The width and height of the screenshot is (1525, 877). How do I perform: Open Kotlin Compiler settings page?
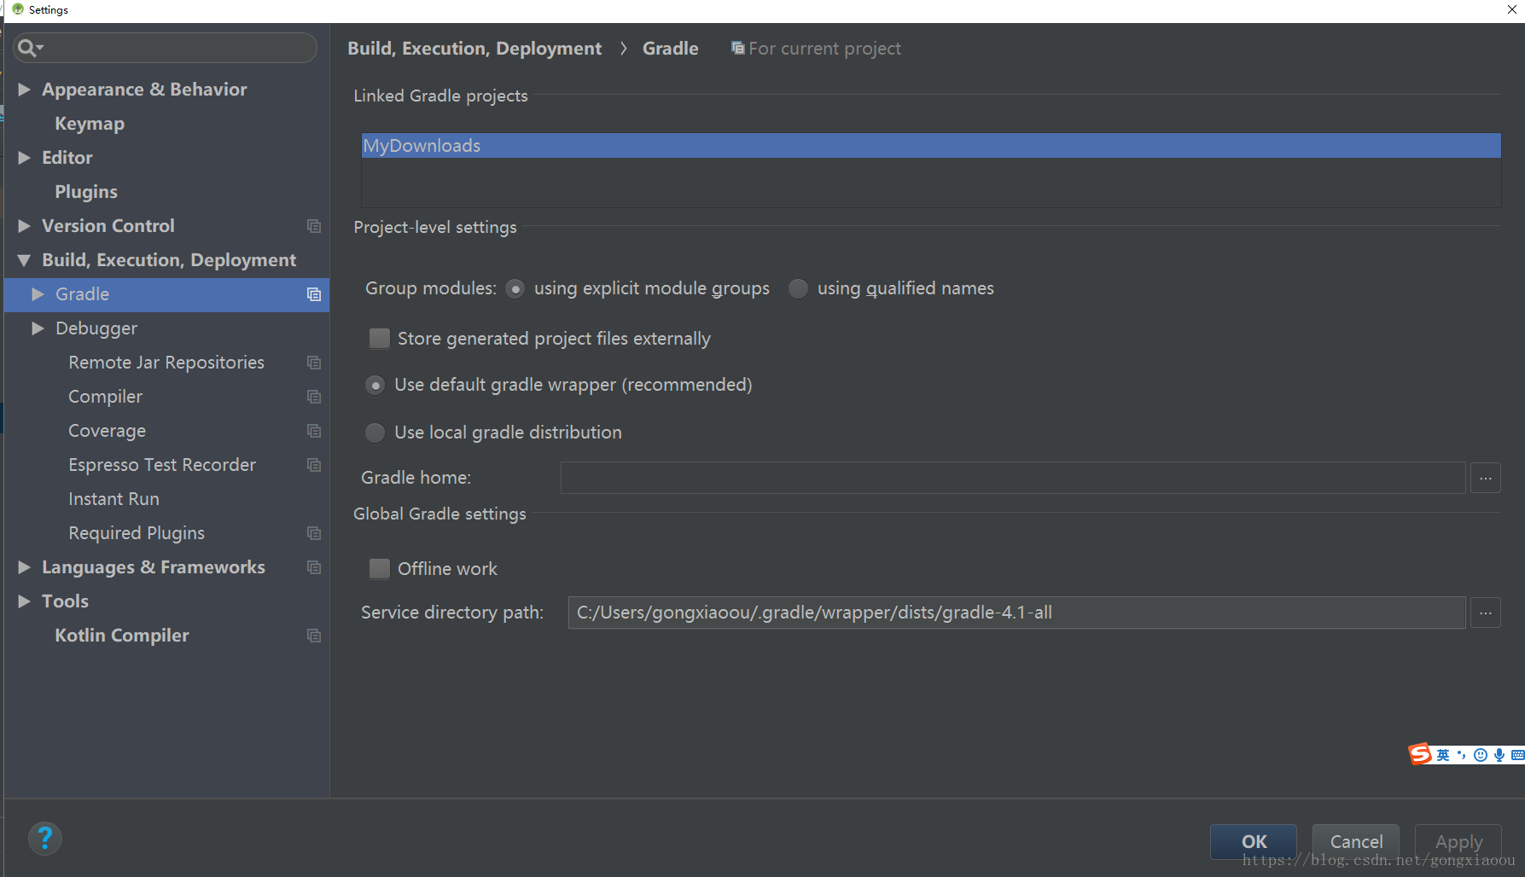[x=122, y=636]
